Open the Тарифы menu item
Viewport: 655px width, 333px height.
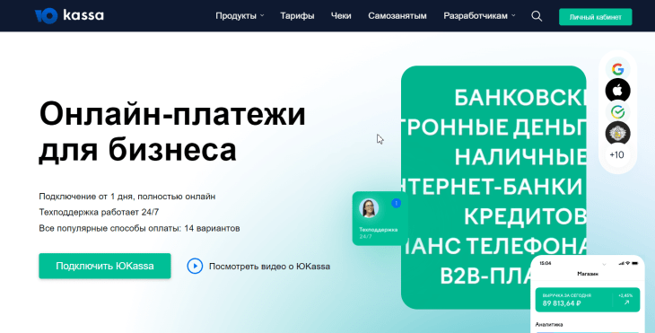[x=297, y=16]
